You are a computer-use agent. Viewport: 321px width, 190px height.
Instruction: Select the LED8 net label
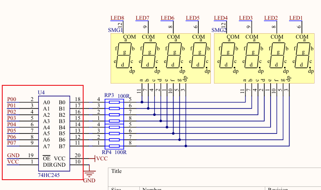click(x=117, y=18)
